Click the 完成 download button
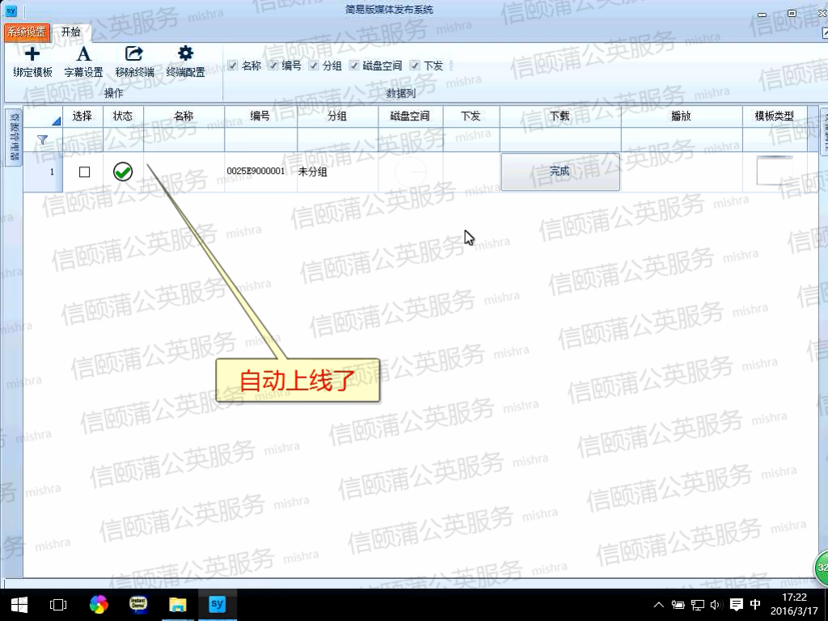The height and width of the screenshot is (621, 828). (560, 172)
